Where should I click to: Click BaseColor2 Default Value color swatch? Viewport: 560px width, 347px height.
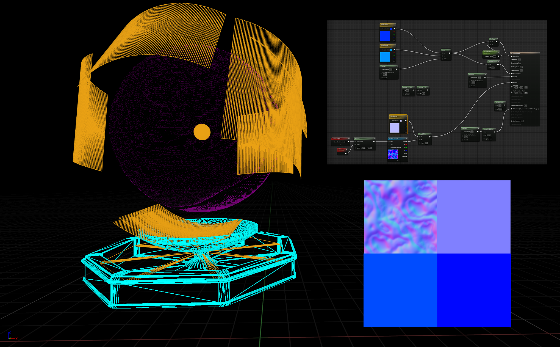coord(391,50)
